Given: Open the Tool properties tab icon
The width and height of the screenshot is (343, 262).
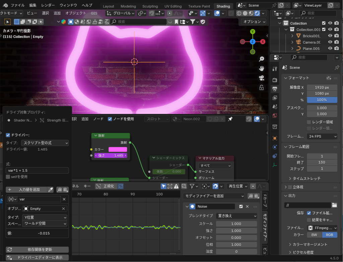Looking at the screenshot, I should 275,69.
